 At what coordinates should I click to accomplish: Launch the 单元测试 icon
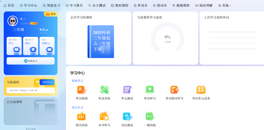click(127, 90)
